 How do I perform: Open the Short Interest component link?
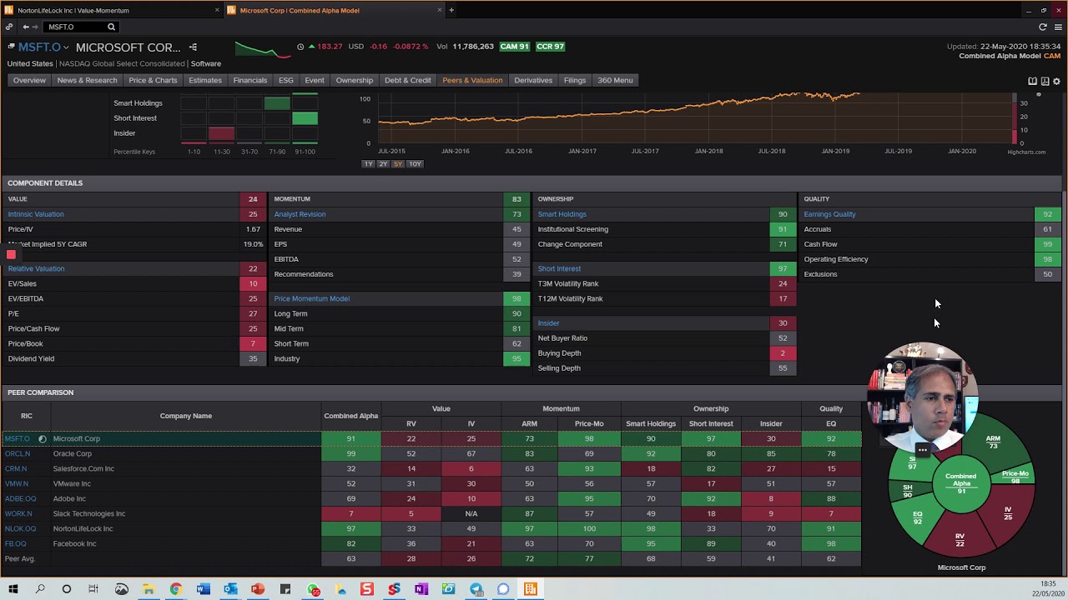pos(559,268)
